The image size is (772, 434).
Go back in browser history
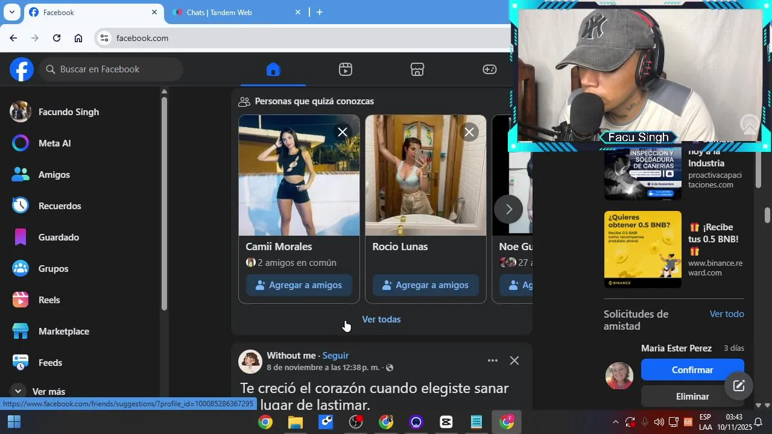pyautogui.click(x=13, y=38)
